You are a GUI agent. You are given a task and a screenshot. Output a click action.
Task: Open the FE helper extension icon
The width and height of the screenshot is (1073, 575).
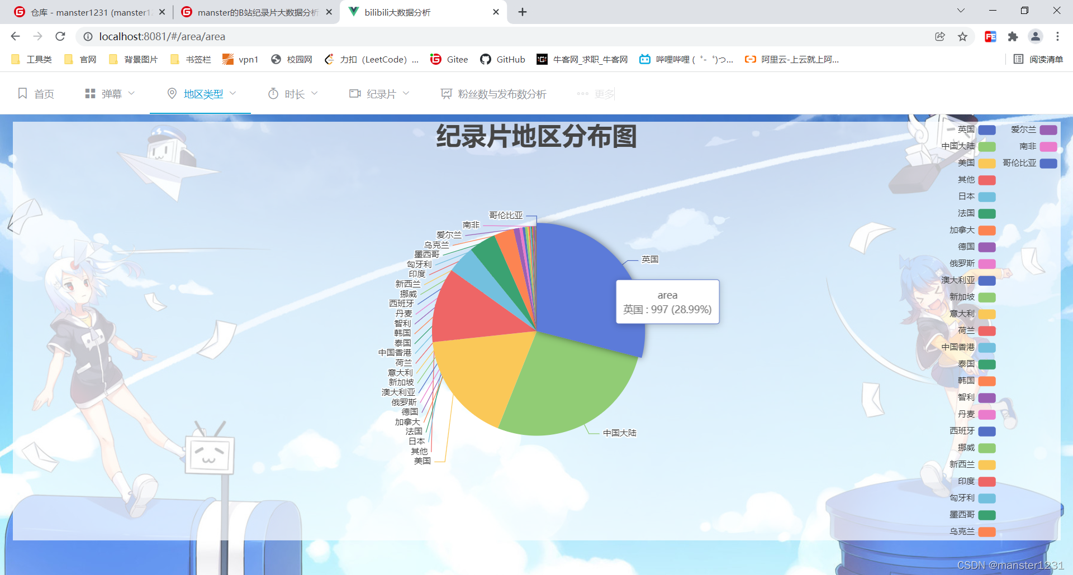pyautogui.click(x=990, y=36)
